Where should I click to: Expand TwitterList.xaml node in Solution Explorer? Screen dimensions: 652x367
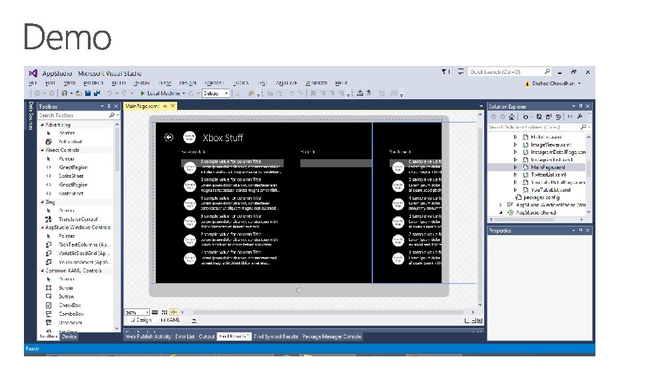pos(515,175)
